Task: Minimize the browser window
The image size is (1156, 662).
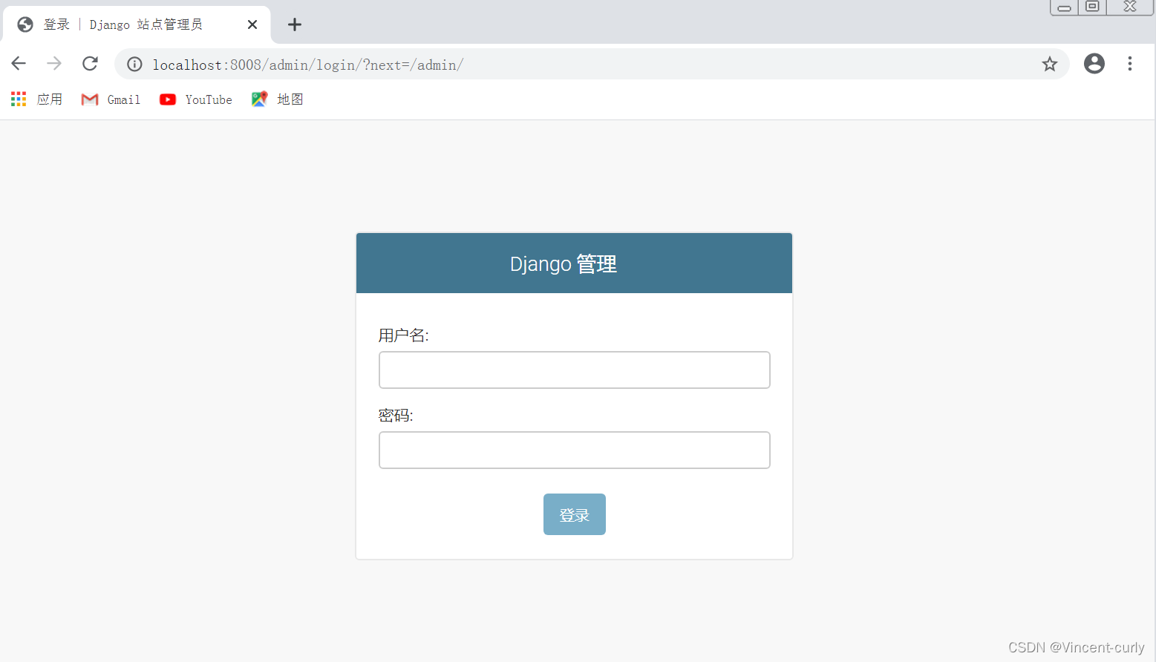Action: coord(1064,7)
